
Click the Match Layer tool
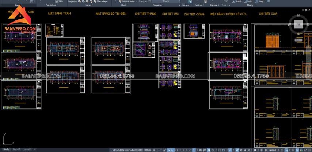tap(101, 1)
